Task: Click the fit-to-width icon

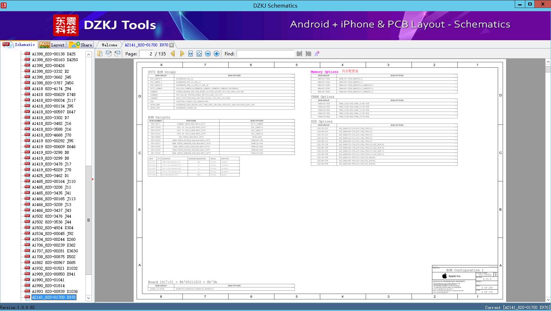Action: click(191, 54)
